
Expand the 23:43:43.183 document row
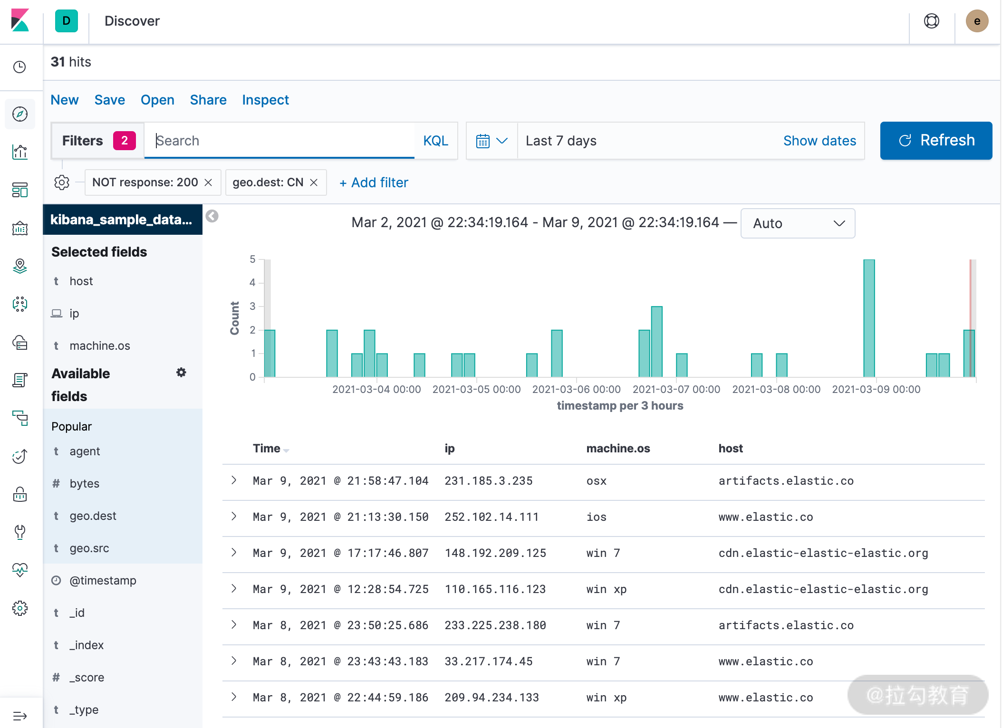pyautogui.click(x=234, y=661)
